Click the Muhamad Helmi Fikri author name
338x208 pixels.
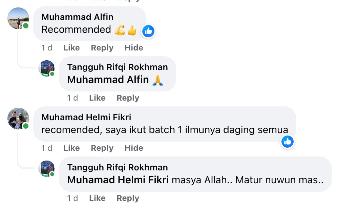pyautogui.click(x=86, y=117)
